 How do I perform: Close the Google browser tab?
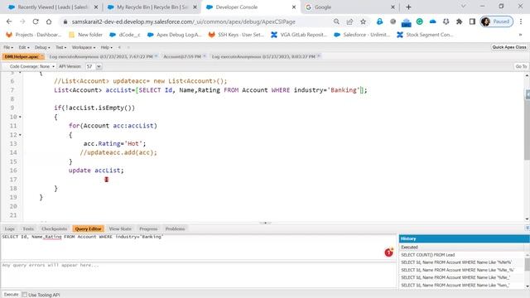point(393,7)
